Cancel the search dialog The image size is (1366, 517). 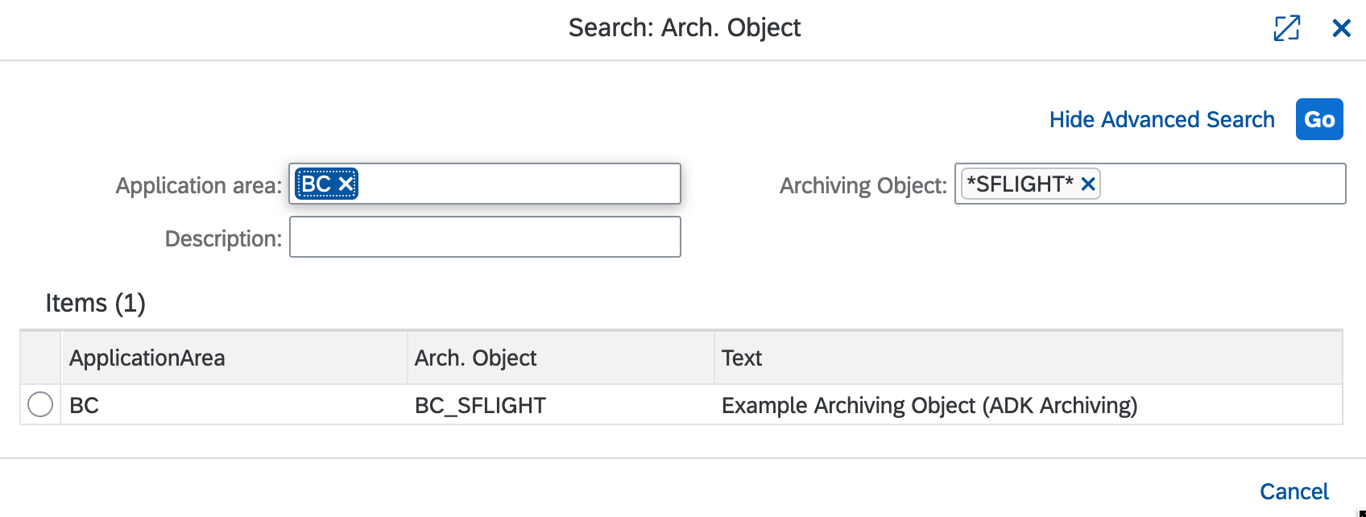(x=1294, y=490)
